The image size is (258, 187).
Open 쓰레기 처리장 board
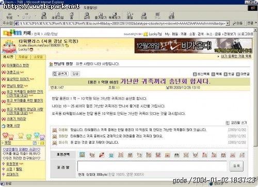coord(17,119)
